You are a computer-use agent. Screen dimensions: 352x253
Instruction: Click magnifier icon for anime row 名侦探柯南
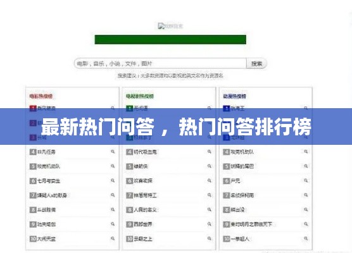click(x=306, y=195)
